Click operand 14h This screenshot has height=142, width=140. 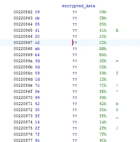pyautogui.click(x=103, y=122)
